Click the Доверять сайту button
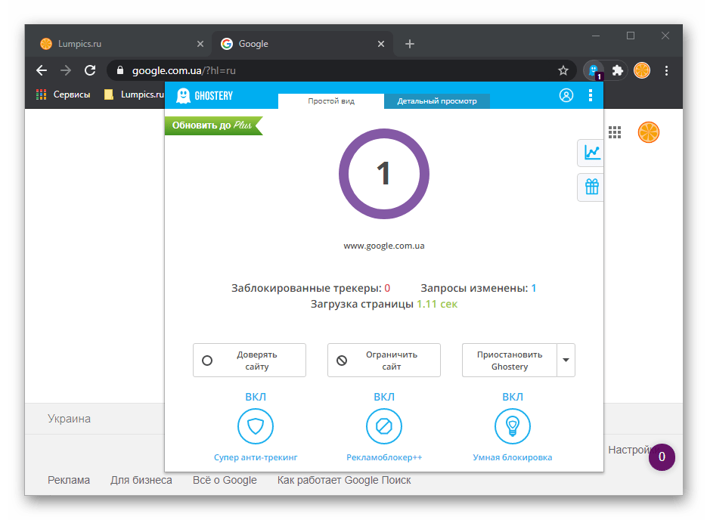 click(250, 361)
